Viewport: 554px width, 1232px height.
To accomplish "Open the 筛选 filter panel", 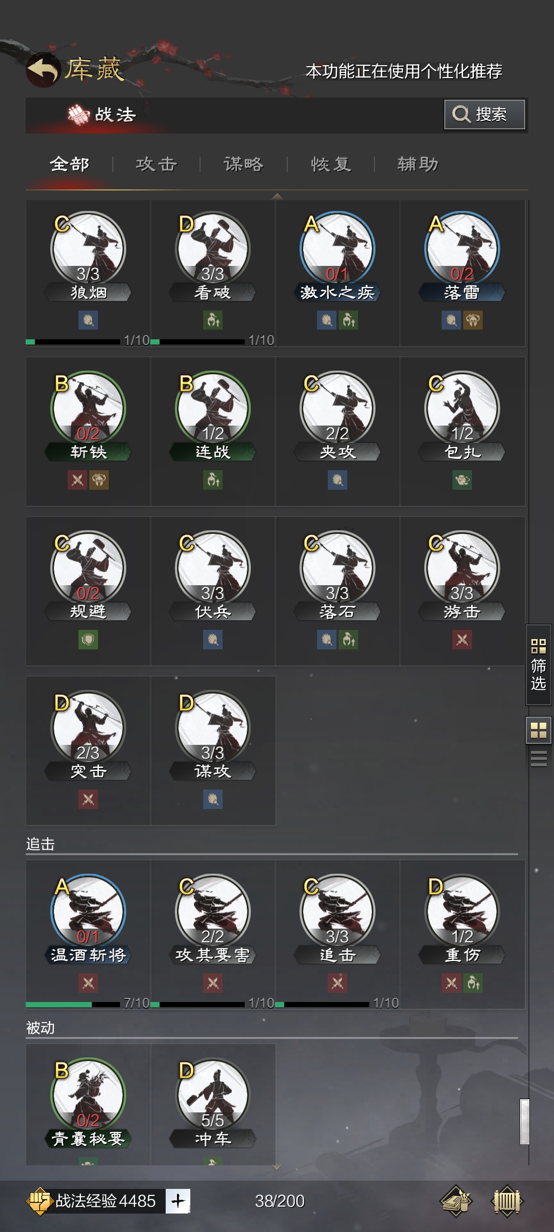I will (539, 665).
